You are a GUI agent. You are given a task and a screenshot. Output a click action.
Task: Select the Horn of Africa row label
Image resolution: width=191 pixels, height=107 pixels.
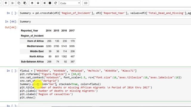click(36, 41)
